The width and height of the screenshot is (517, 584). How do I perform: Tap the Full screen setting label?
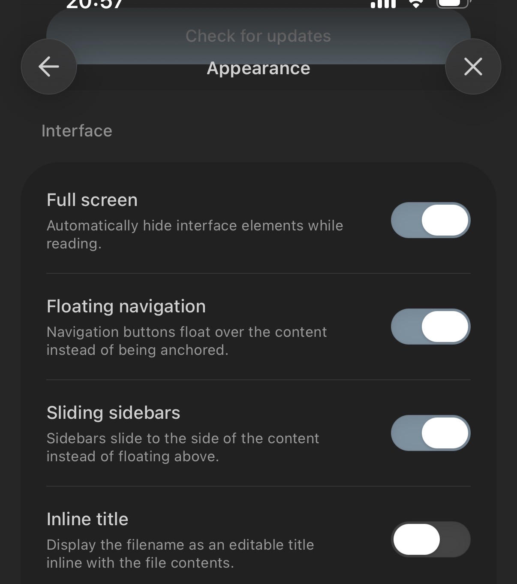coord(92,200)
